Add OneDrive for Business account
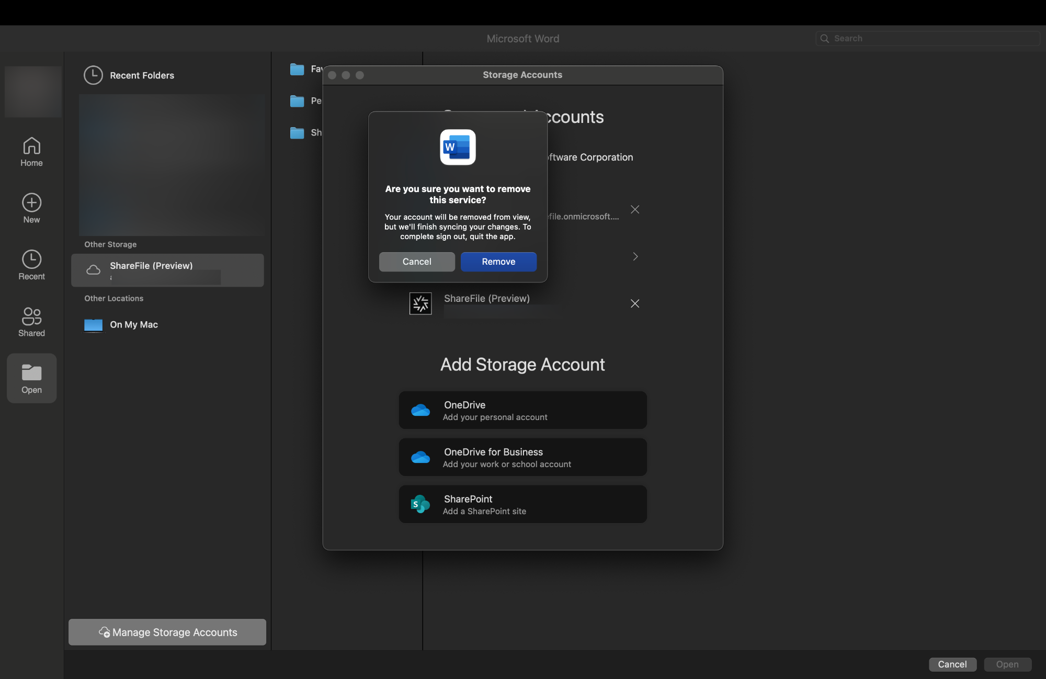 523,457
